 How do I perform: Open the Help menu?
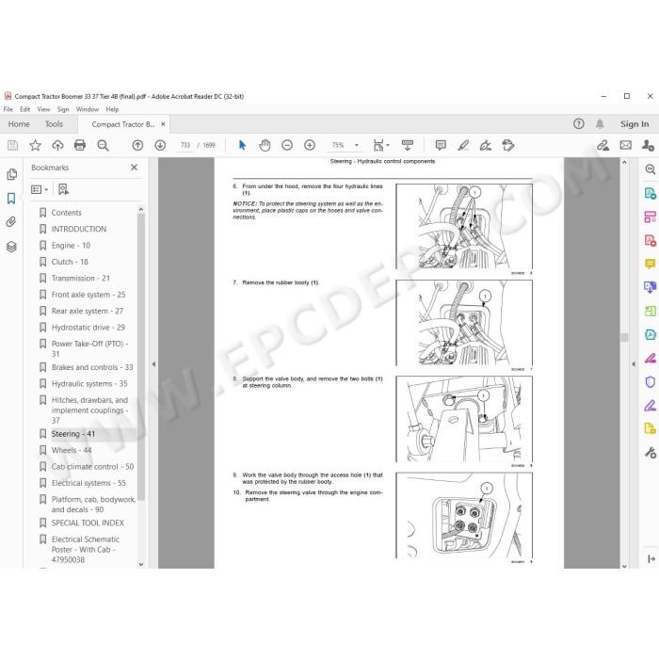click(x=112, y=109)
